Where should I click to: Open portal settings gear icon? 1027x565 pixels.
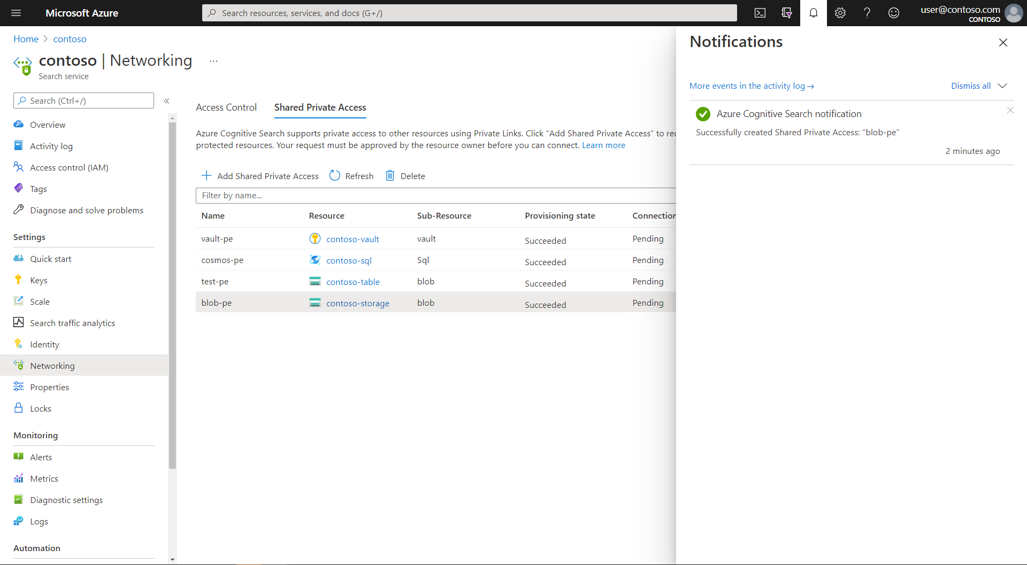click(840, 13)
